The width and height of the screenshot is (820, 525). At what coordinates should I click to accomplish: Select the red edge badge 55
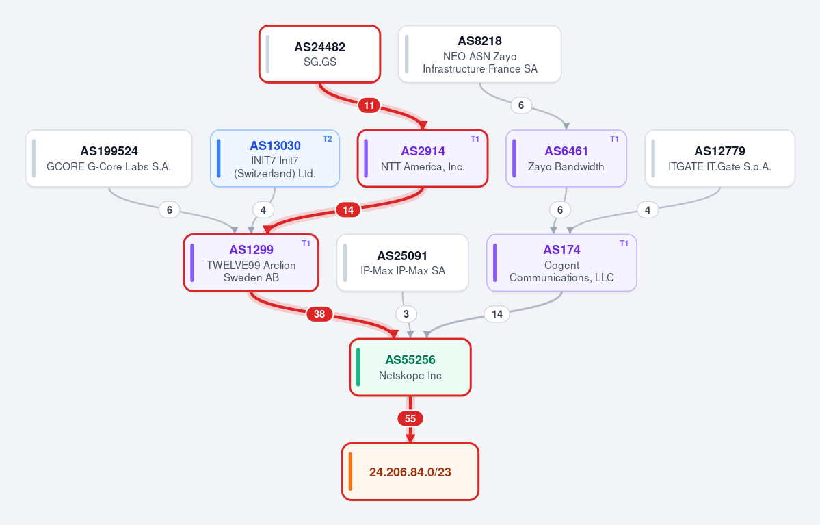click(x=410, y=419)
